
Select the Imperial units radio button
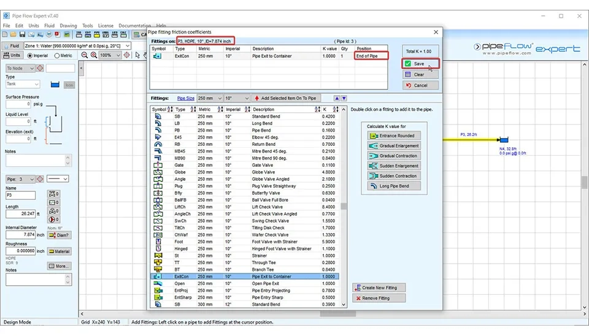click(x=29, y=56)
